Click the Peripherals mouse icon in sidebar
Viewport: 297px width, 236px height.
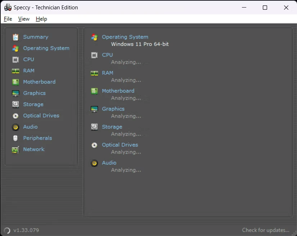click(15, 138)
